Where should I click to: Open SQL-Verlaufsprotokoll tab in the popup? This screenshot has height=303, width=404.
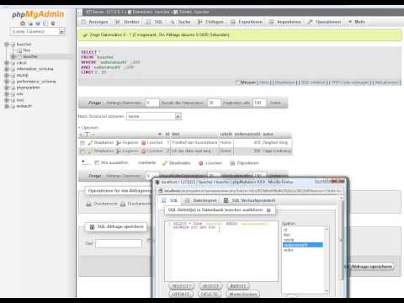coord(249,200)
